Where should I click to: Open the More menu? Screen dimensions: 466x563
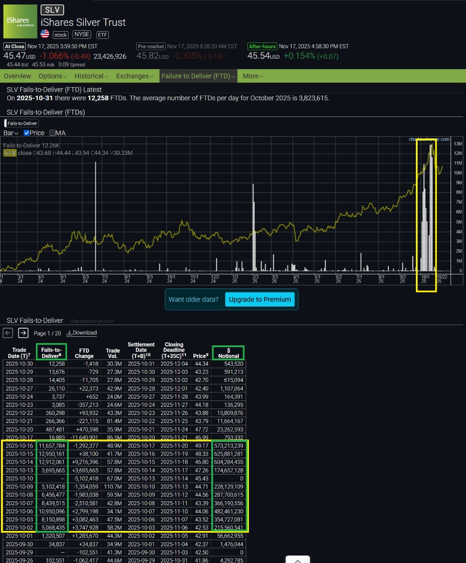253,76
